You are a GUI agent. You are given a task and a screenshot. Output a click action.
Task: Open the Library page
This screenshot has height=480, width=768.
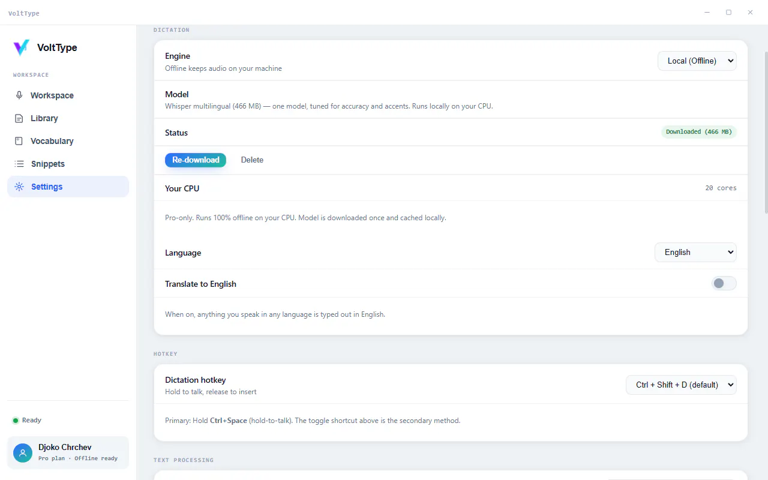click(68, 118)
